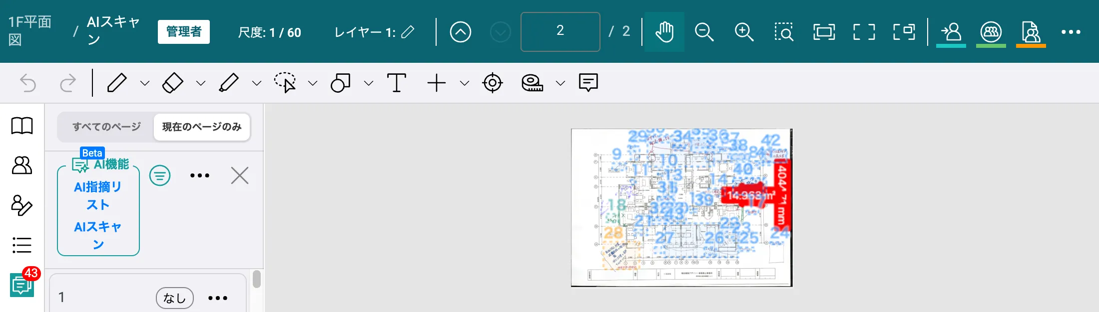This screenshot has width=1099, height=312.
Task: Select the text tool
Action: (397, 83)
